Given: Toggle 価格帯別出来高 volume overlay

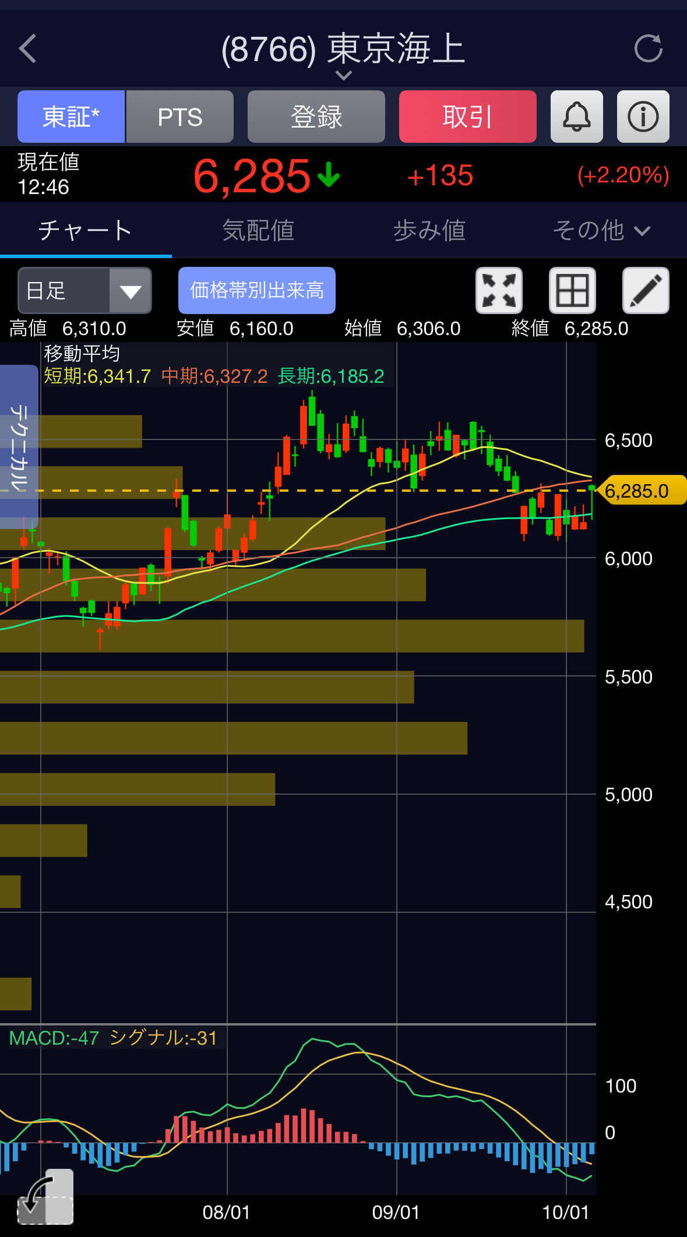Looking at the screenshot, I should [x=256, y=290].
